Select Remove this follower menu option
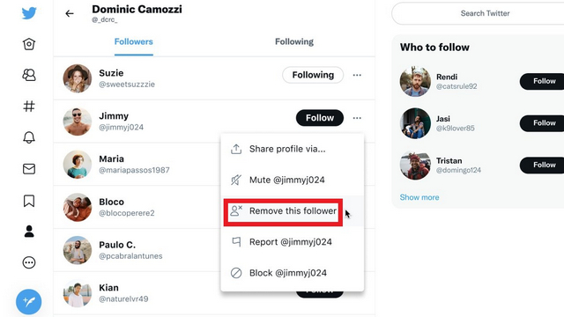 pyautogui.click(x=283, y=211)
